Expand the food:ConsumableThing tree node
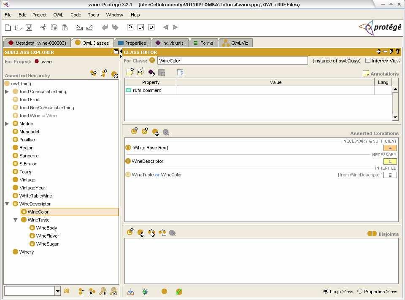 (x=7, y=92)
